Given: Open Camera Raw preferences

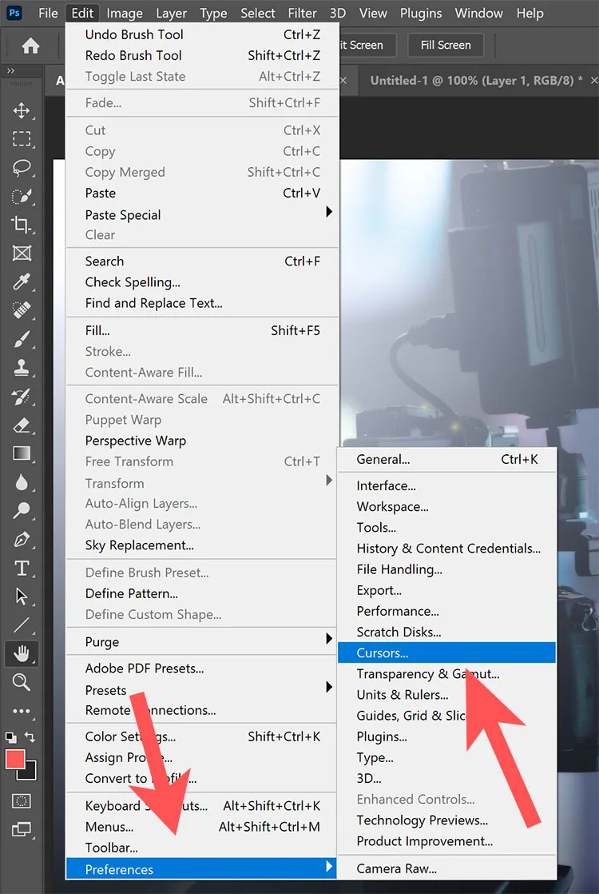Looking at the screenshot, I should click(446, 869).
